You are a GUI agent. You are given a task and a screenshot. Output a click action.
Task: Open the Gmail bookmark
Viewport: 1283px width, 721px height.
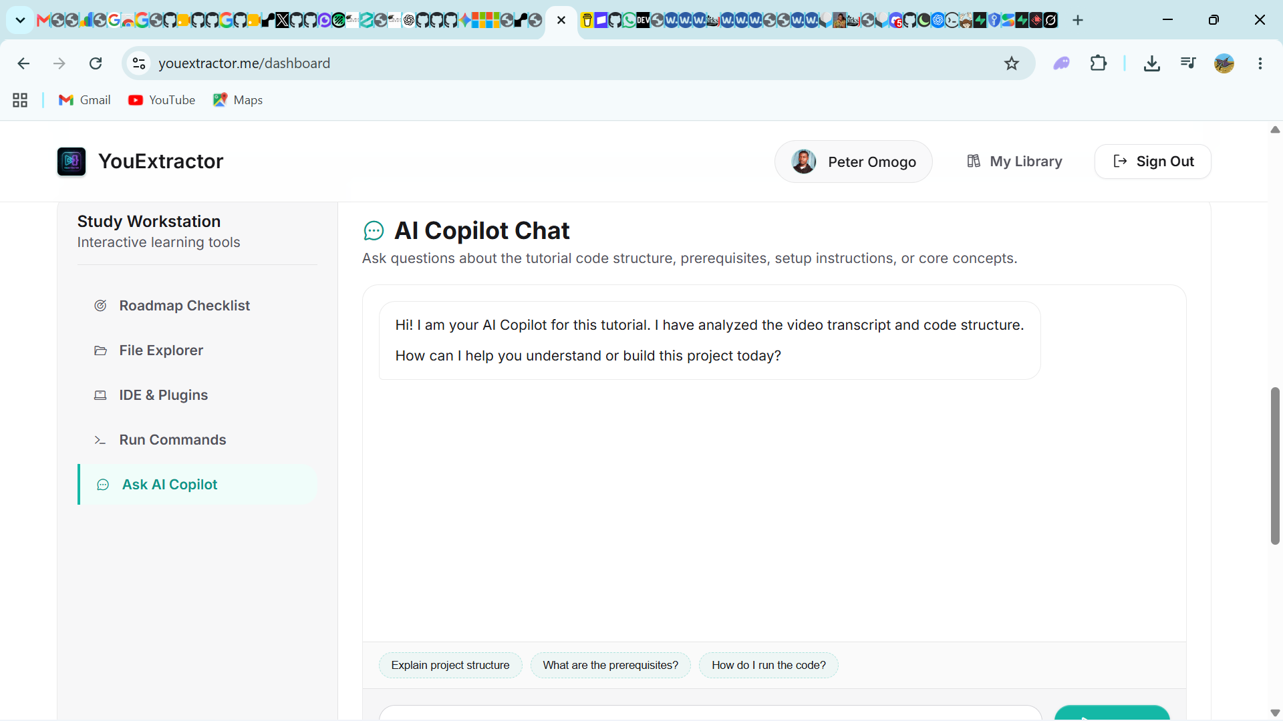tap(85, 100)
